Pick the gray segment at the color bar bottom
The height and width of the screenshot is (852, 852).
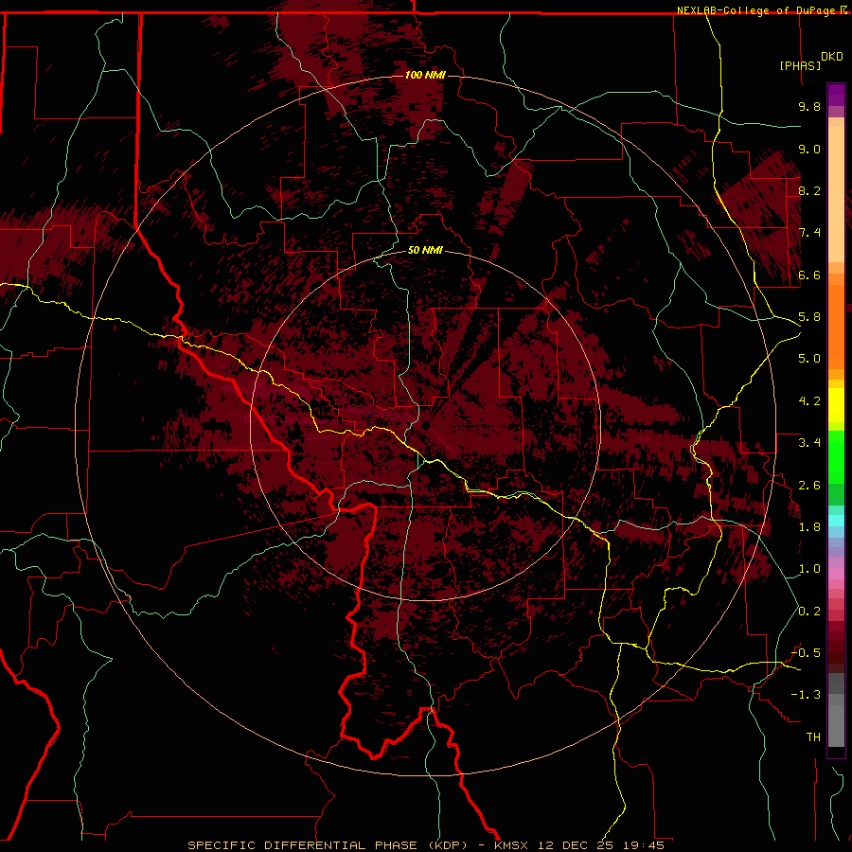[x=836, y=722]
